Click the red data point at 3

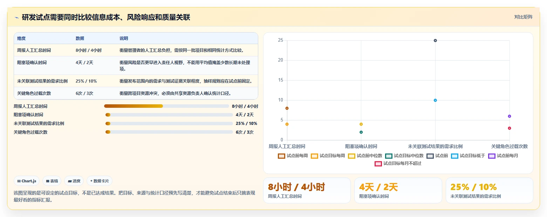coord(510,128)
